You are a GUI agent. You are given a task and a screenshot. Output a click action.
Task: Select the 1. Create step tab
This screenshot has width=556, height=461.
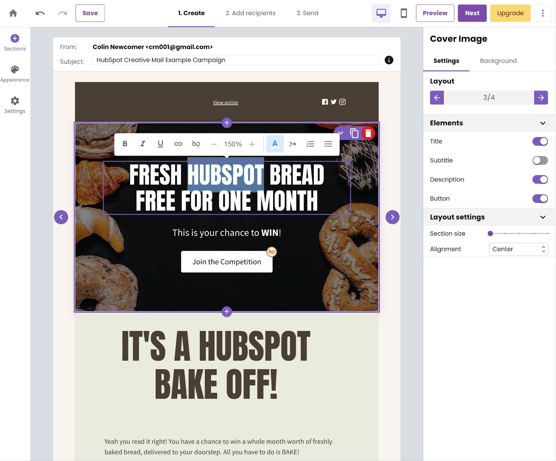[x=191, y=13]
